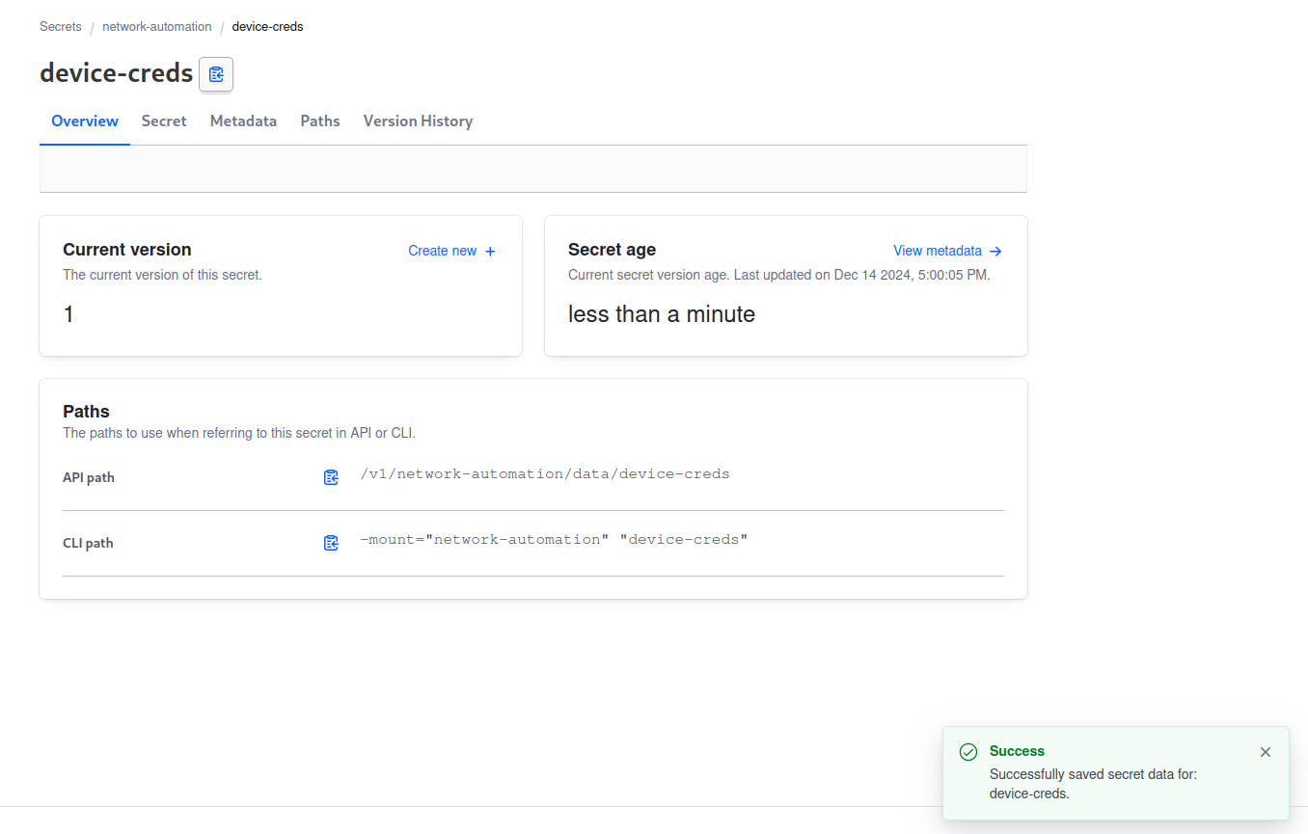Viewport: 1308px width, 834px height.
Task: Dismiss the Success notification with the X
Action: (1266, 752)
